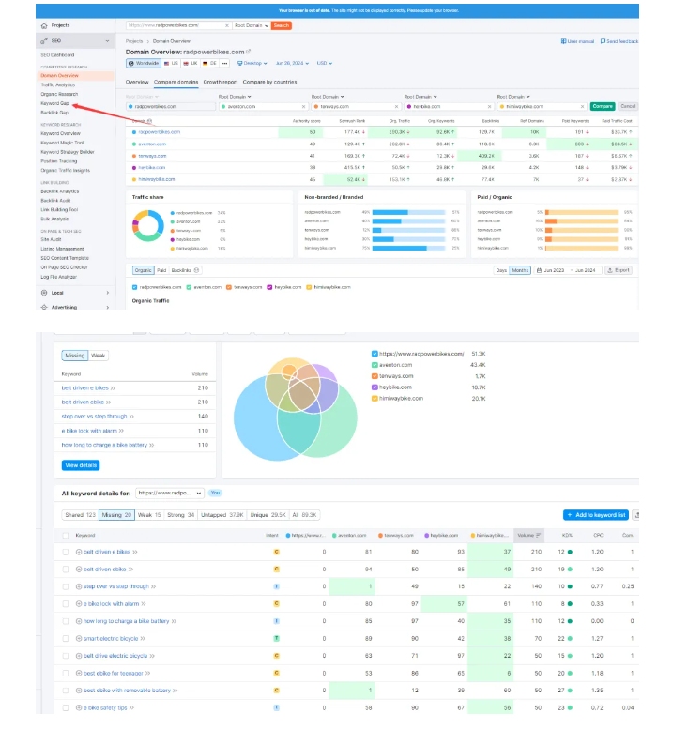Click himiwaybike.com paid/organic bar

(x=582, y=249)
